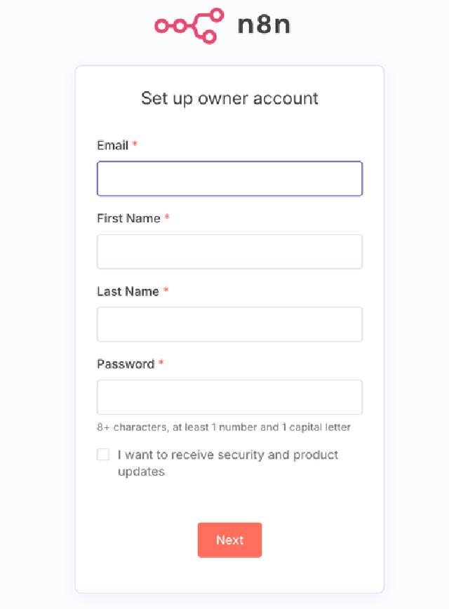Click the n8n workflow logo icon
449x609 pixels.
click(x=189, y=26)
